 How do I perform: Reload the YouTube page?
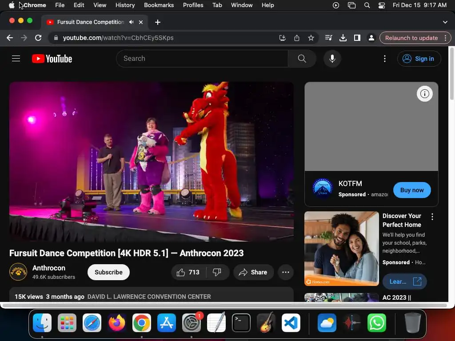point(38,38)
